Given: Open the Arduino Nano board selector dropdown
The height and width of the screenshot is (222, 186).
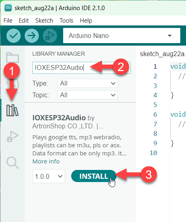Looking at the screenshot, I should coord(122,36).
